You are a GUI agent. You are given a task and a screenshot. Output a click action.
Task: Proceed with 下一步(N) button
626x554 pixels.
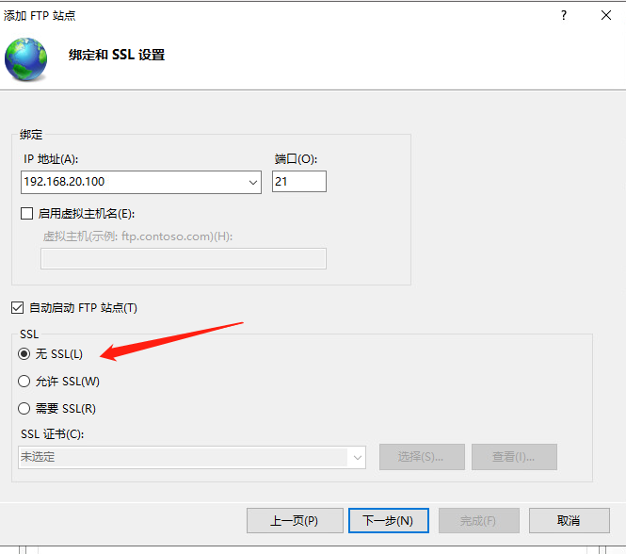[389, 520]
